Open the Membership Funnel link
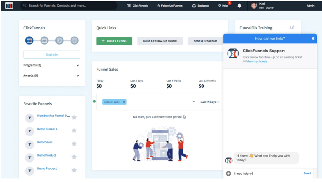322x183 pixels. pos(53,116)
